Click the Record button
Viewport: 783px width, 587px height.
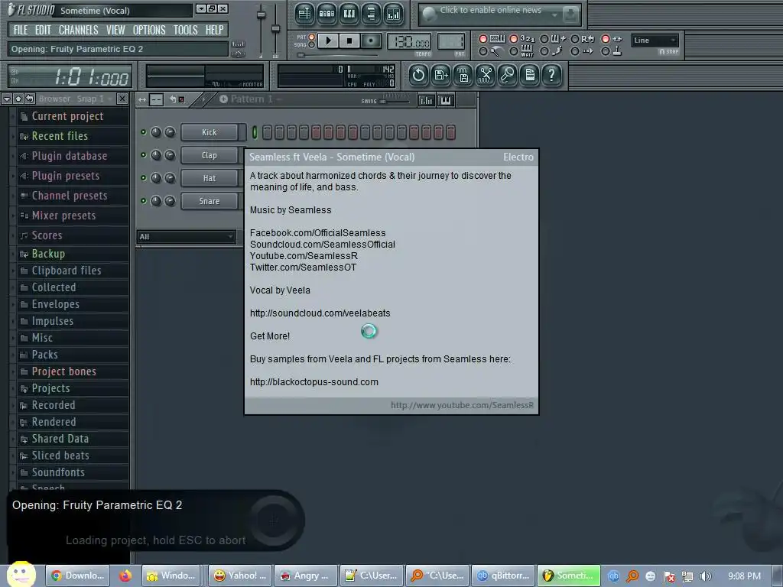371,41
